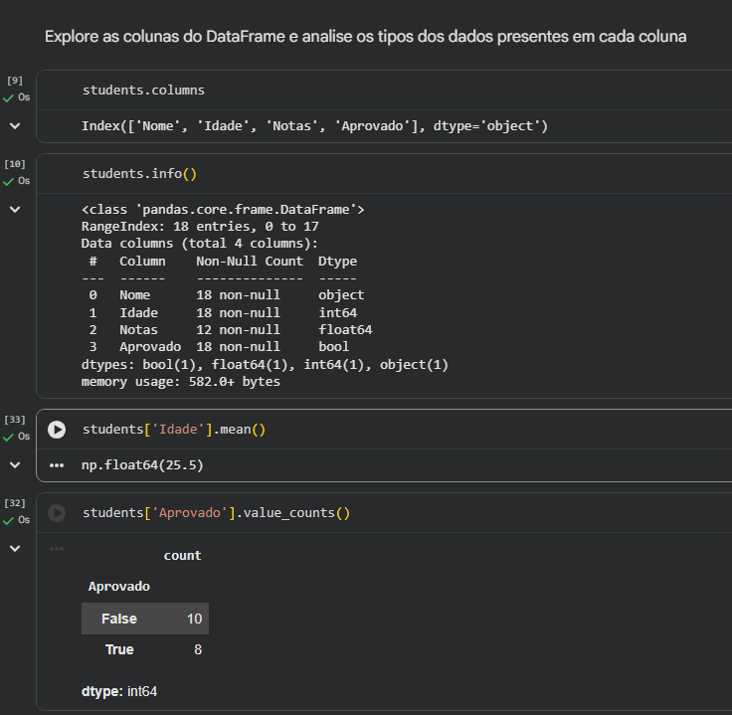Click execution count [10] indicator

click(x=15, y=164)
